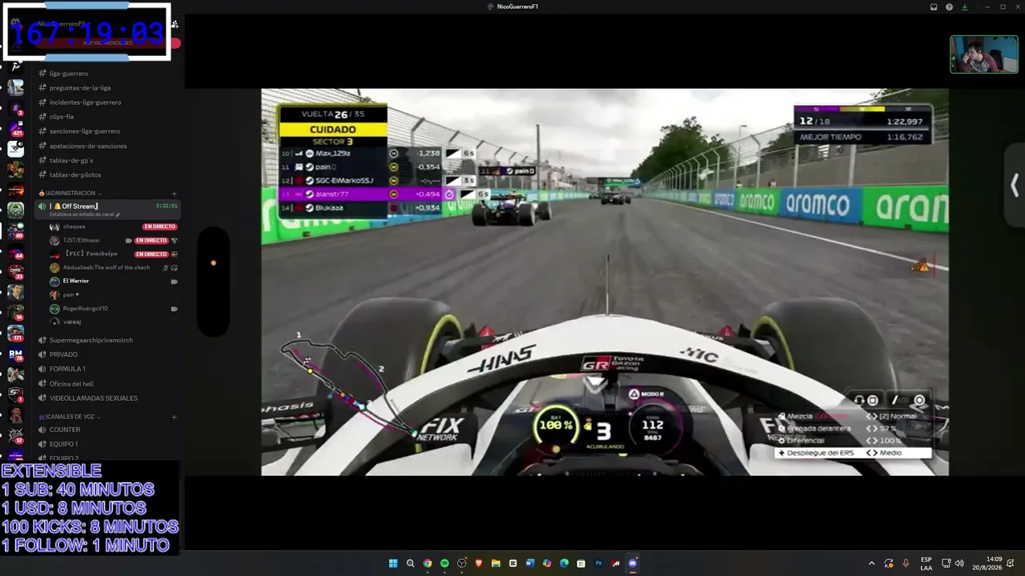Open the Discord help icon
Image resolution: width=1025 pixels, height=576 pixels.
(x=949, y=7)
